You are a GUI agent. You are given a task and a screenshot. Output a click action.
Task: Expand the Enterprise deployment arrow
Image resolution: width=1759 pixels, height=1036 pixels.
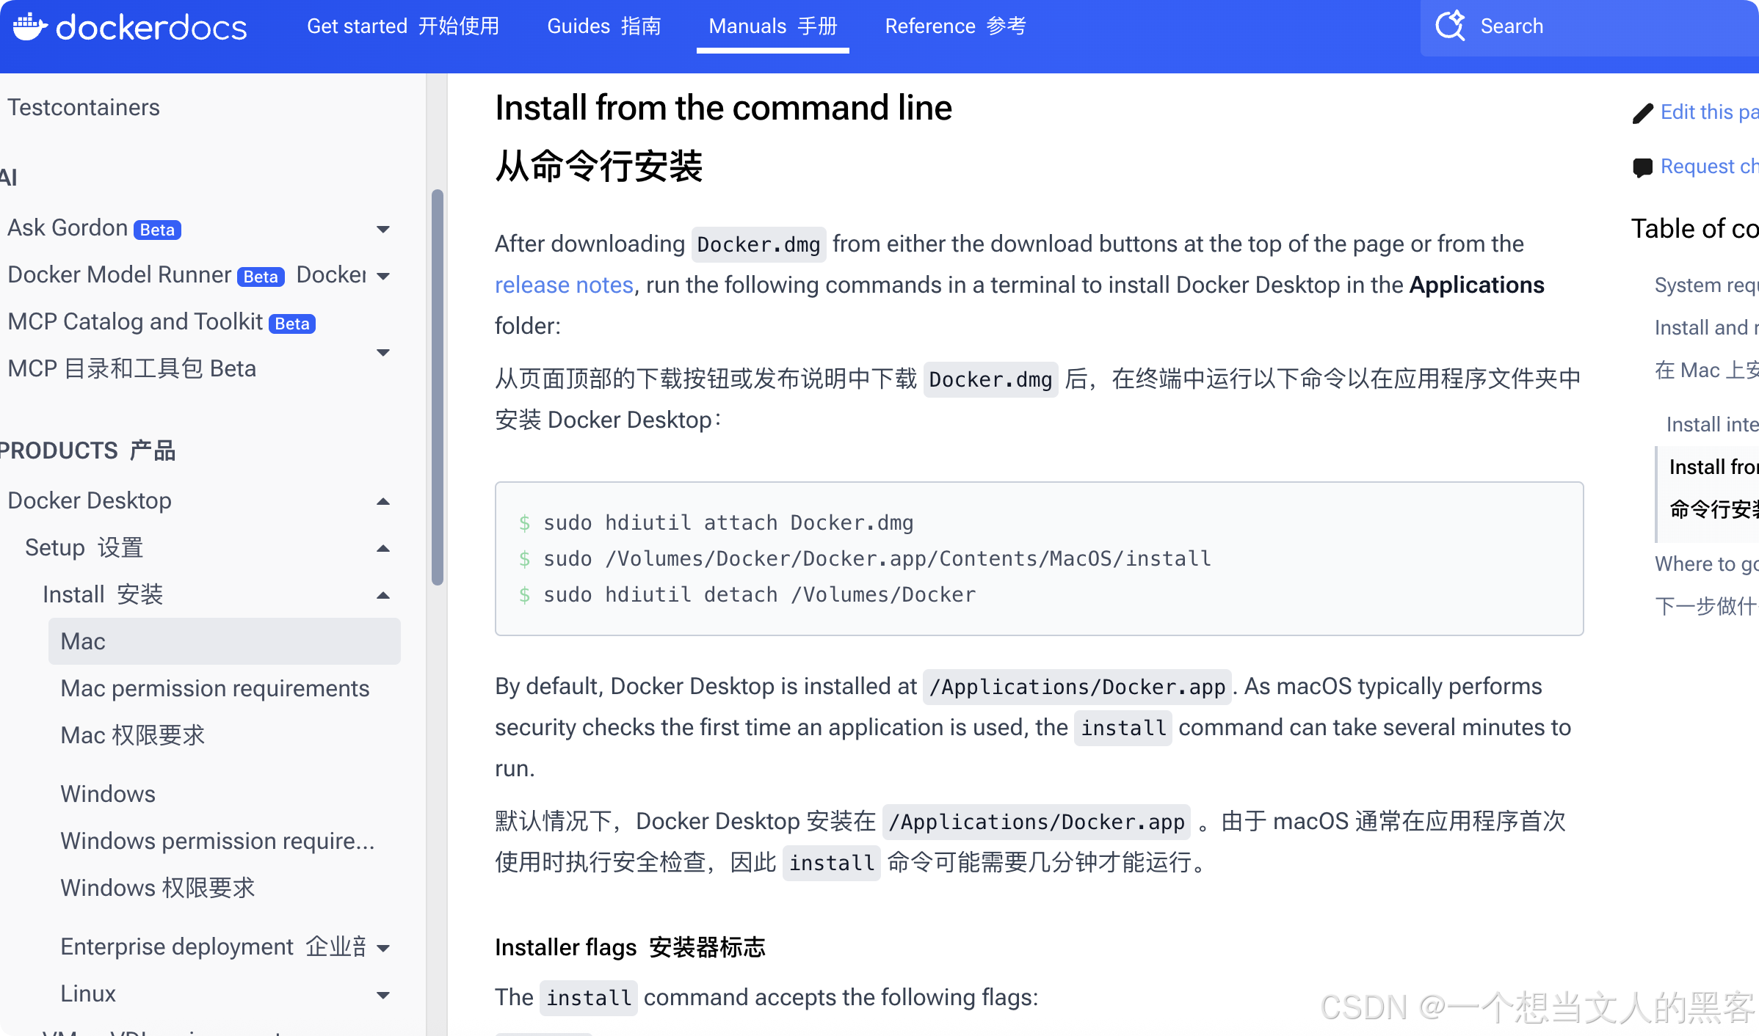tap(383, 948)
